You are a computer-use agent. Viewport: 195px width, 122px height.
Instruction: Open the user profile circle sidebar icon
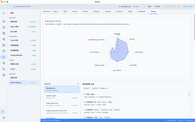pos(4,75)
